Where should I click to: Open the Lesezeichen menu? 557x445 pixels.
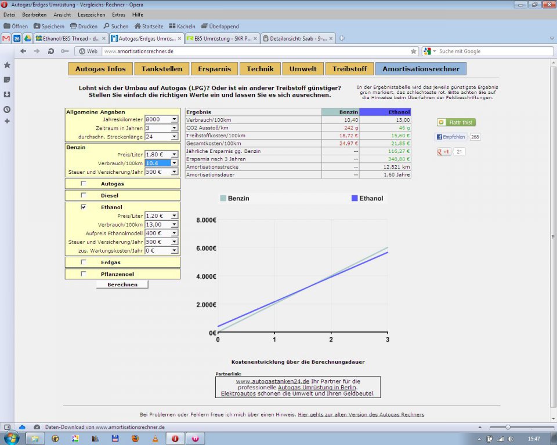click(x=91, y=15)
